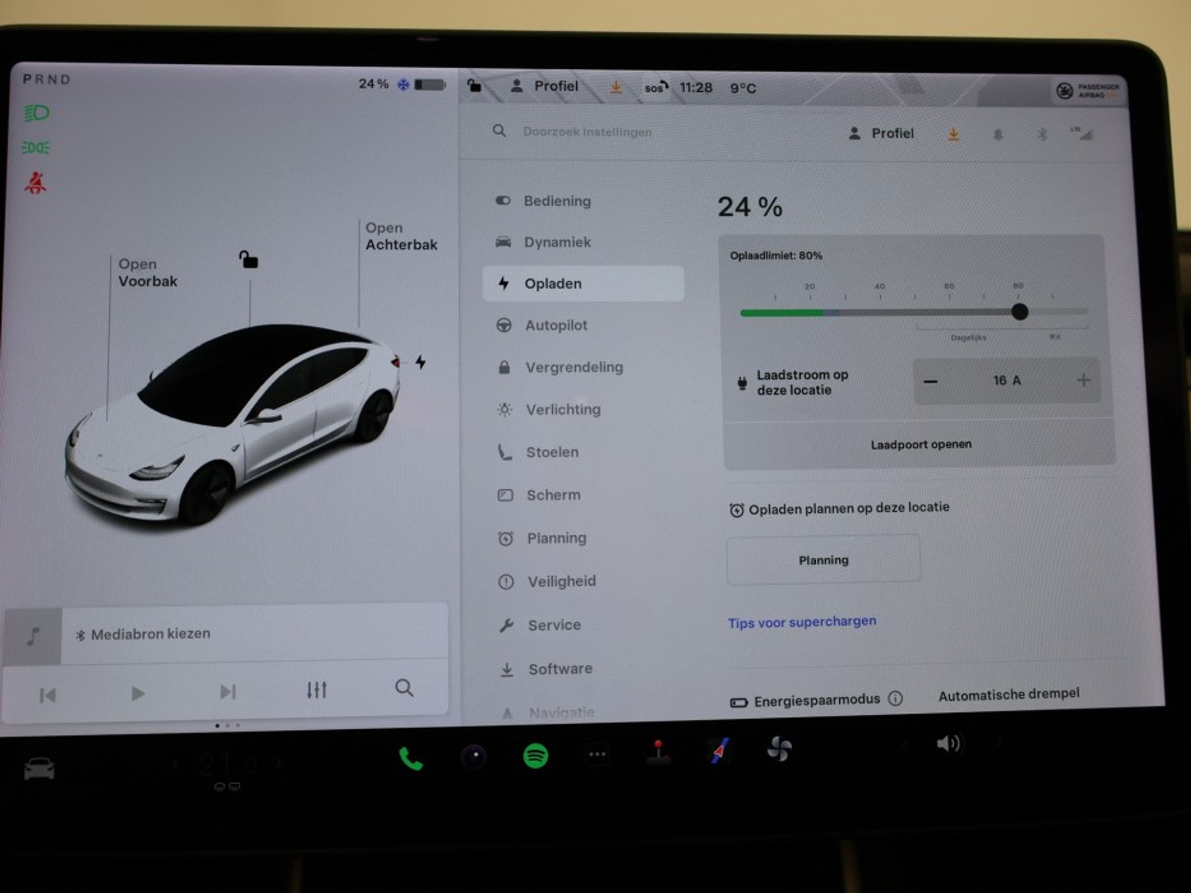Open Tips voor superchargen link
Screen dimensions: 1191x893
(802, 622)
